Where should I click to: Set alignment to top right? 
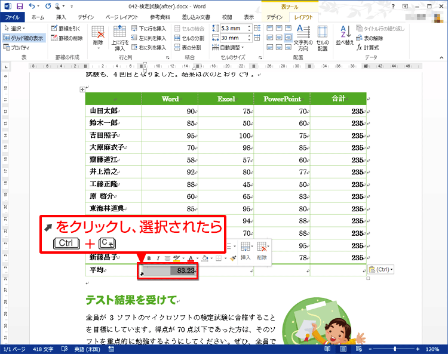289,28
